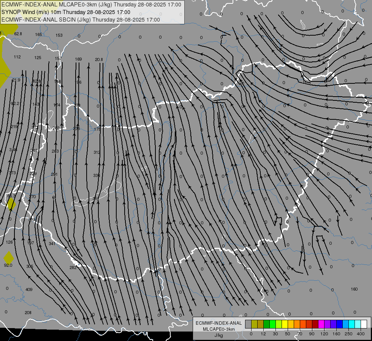Click the map value 125
The width and height of the screenshot is (372, 341).
click(38, 58)
